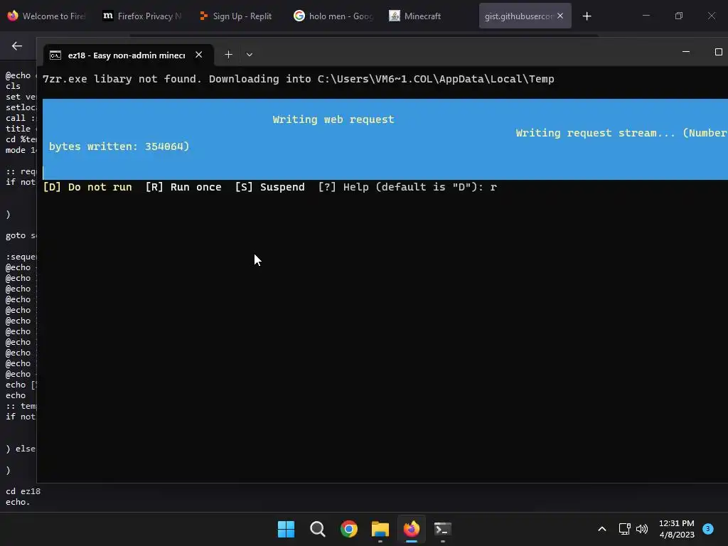Click '[?] Help' prompt text
Viewport: 728px width, 546px height.
coord(342,187)
